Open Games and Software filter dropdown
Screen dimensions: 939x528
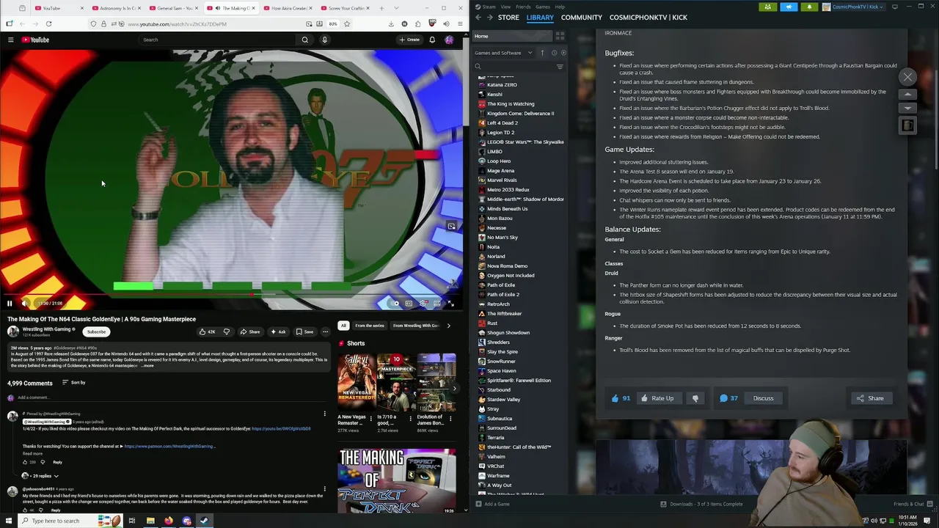[x=504, y=53]
